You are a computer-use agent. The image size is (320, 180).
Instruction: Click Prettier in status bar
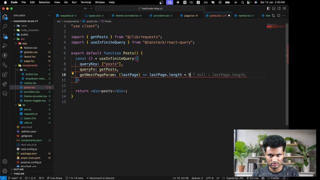click(273, 178)
